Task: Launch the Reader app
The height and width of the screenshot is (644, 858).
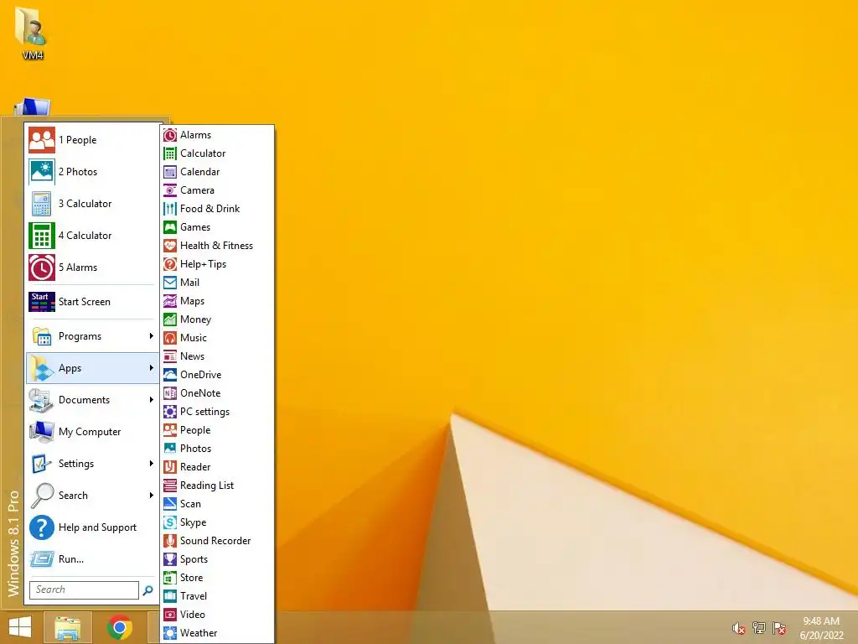Action: coord(217,466)
